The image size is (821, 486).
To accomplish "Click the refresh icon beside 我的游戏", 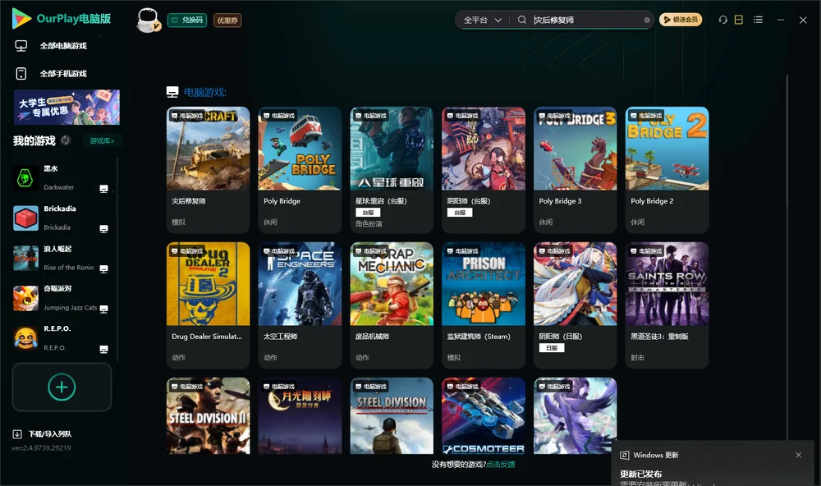I will coord(66,140).
